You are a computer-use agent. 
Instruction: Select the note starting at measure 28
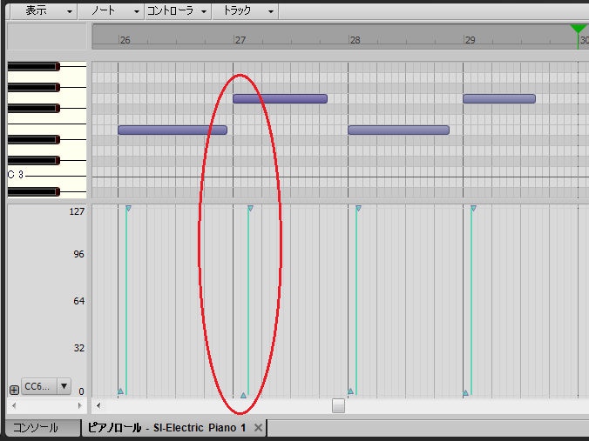click(x=398, y=130)
